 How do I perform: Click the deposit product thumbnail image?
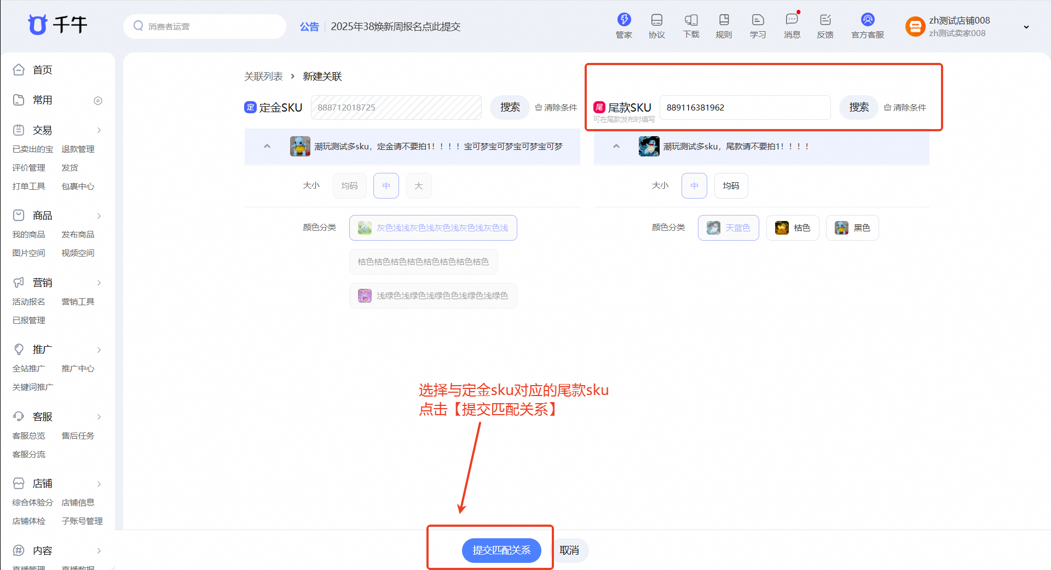click(300, 147)
